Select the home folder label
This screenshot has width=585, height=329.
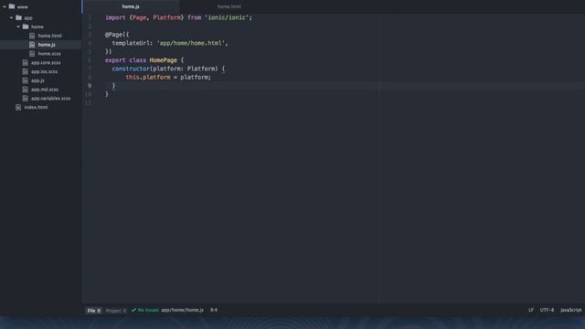coord(37,27)
